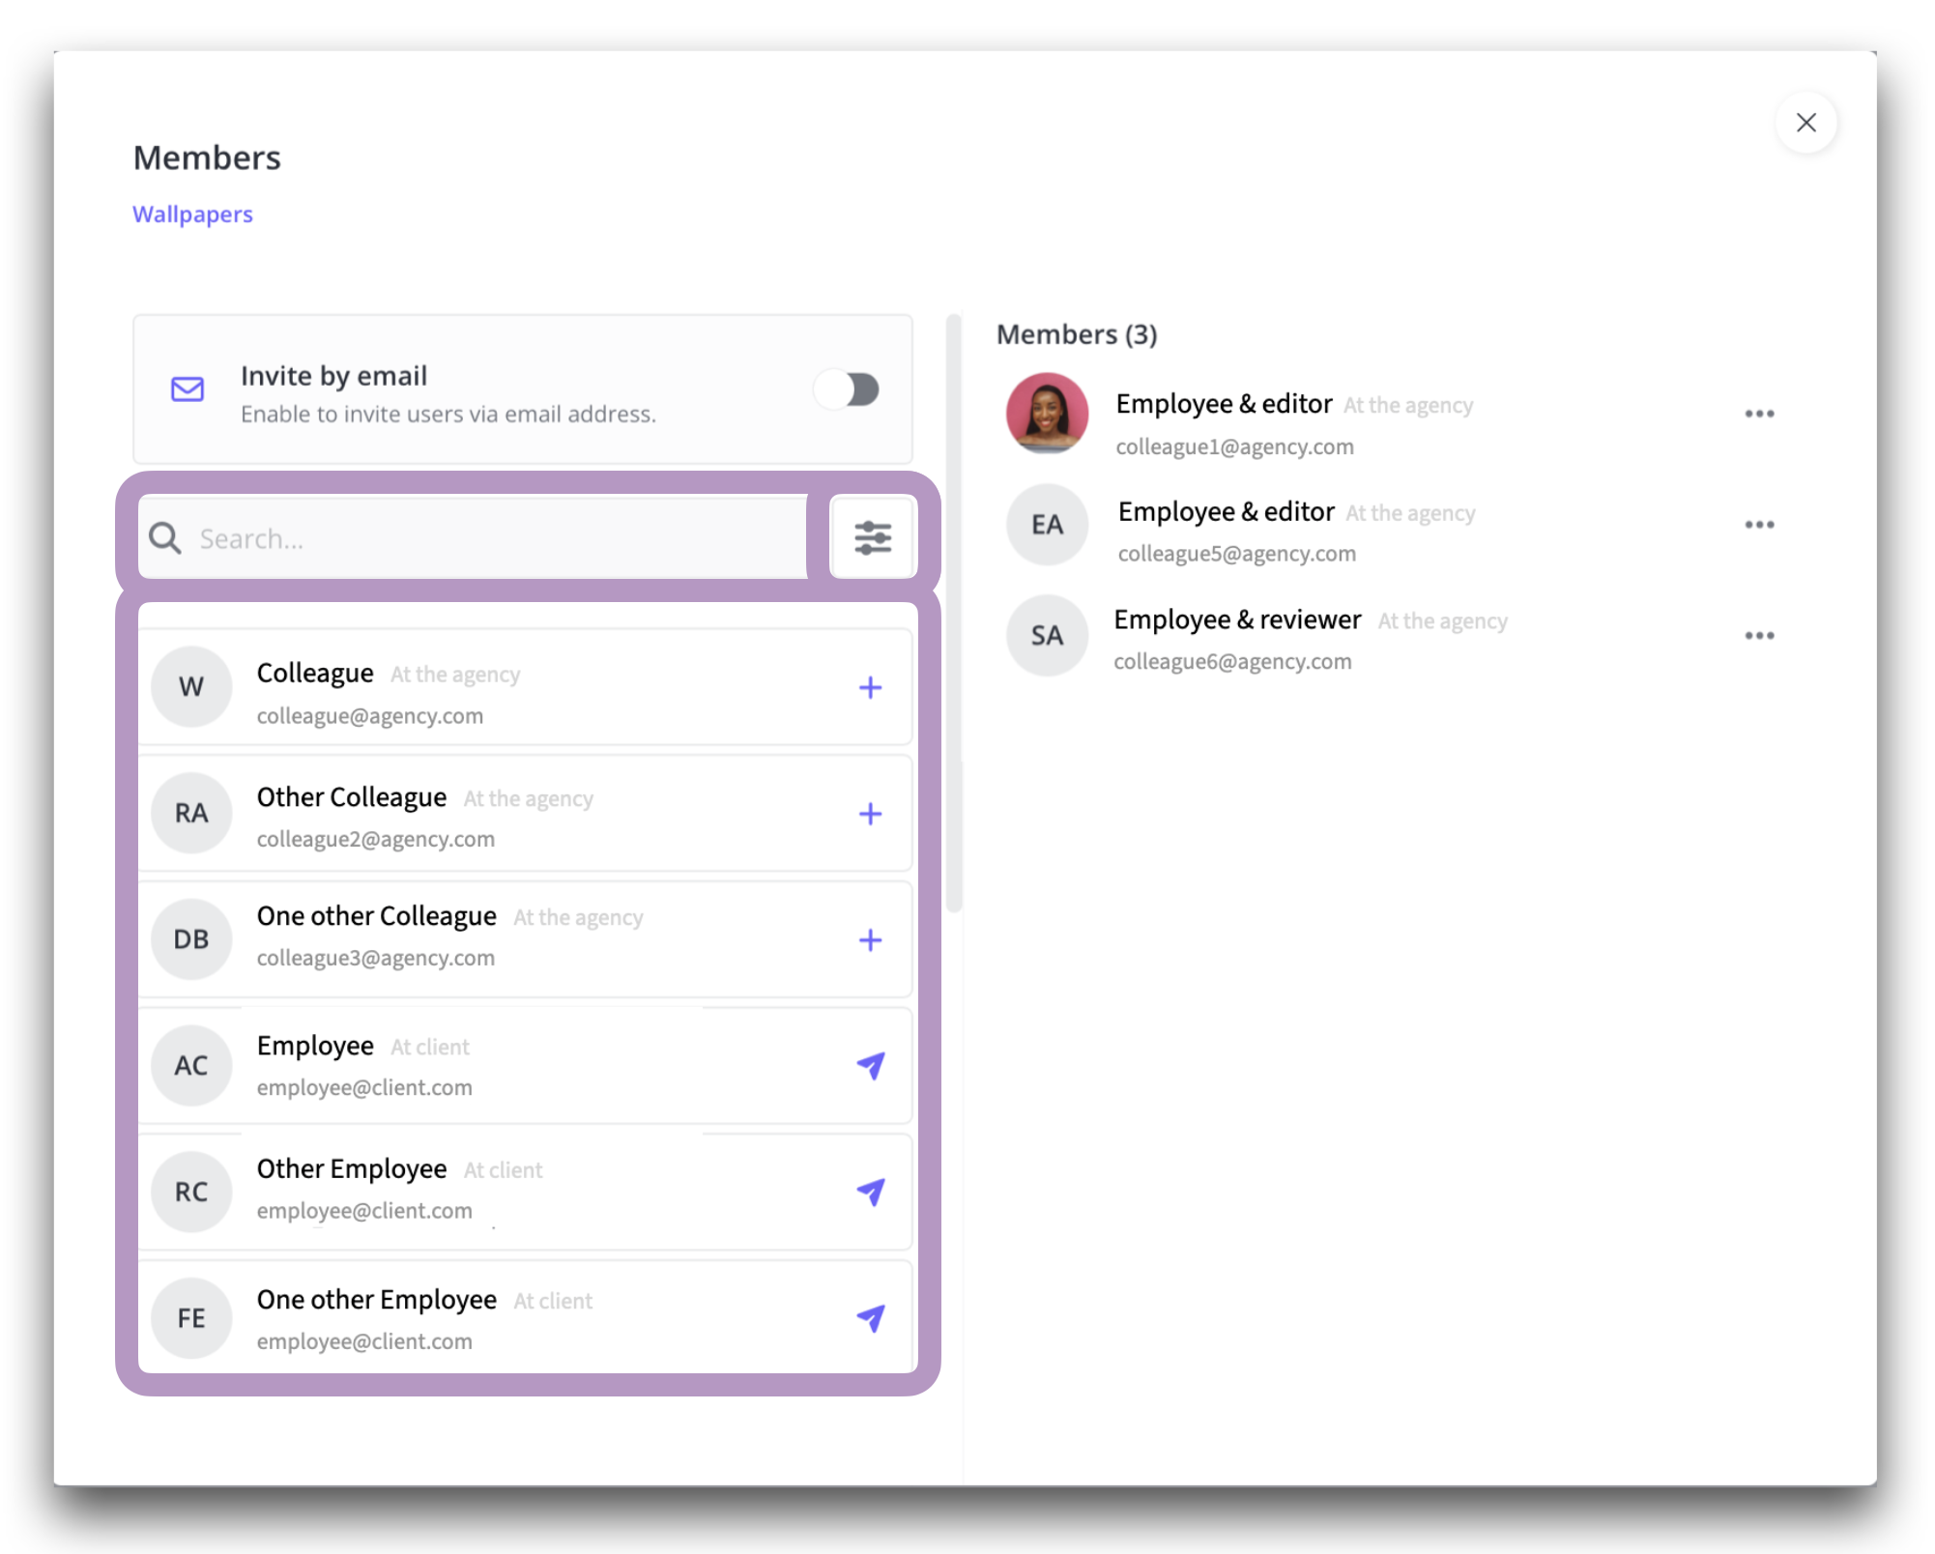1935x1554 pixels.
Task: Add Colleague with the plus icon
Action: pyautogui.click(x=870, y=687)
